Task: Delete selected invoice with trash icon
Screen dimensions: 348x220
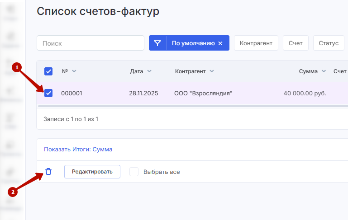Action: pyautogui.click(x=48, y=172)
